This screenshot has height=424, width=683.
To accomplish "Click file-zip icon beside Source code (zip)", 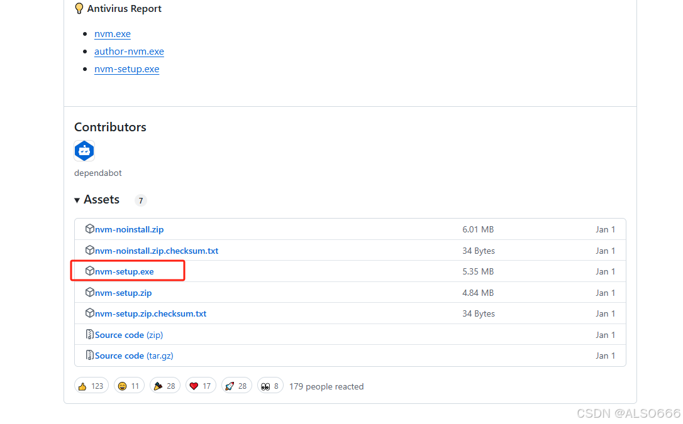I will (90, 334).
